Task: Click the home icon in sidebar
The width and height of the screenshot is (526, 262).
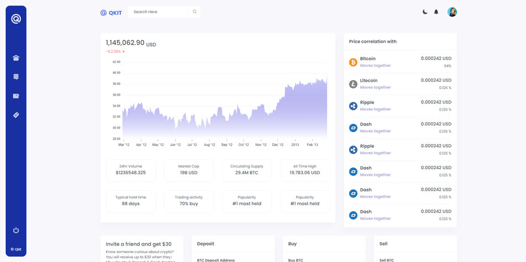Action: [16, 58]
